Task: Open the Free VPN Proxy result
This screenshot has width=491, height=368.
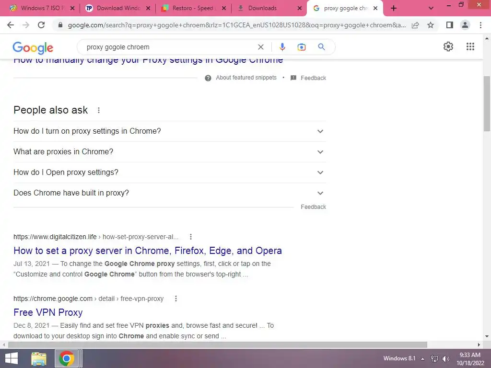Action: pyautogui.click(x=48, y=312)
